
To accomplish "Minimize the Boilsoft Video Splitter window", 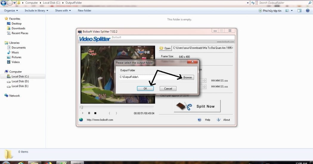I will [x=215, y=31].
